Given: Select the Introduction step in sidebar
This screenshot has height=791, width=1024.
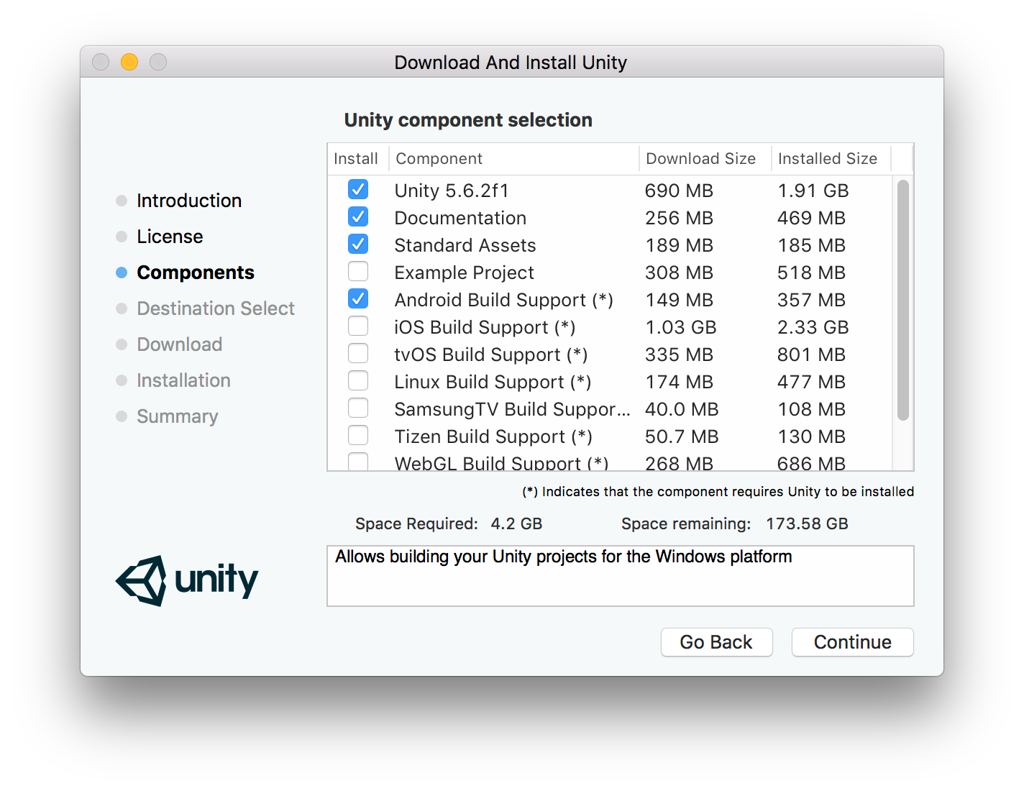Looking at the screenshot, I should point(189,201).
